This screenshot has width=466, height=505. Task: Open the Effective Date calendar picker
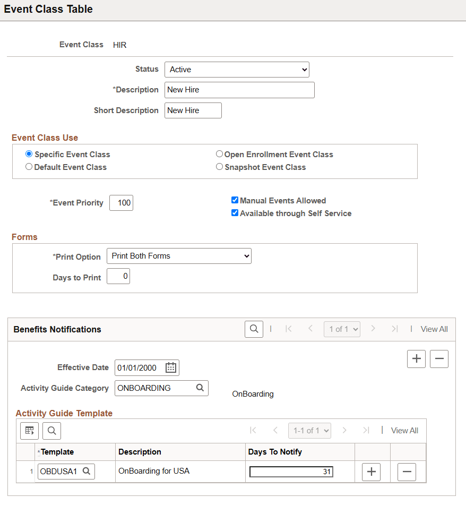click(x=170, y=367)
